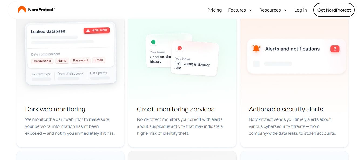Click the HIGH RISK warning badge
The height and width of the screenshot is (160, 362).
(97, 31)
